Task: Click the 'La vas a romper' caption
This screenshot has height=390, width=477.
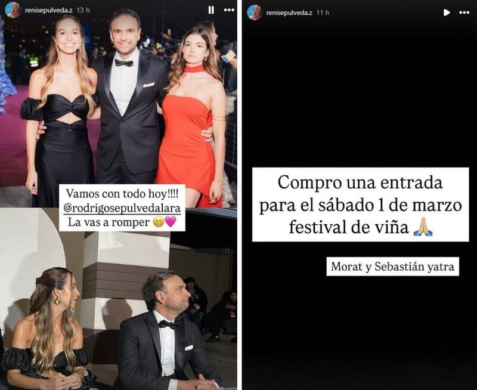Action: (x=109, y=222)
